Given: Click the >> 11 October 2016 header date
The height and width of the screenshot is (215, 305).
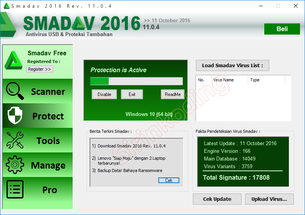Looking at the screenshot, I should click(x=167, y=20).
